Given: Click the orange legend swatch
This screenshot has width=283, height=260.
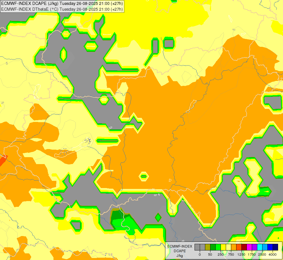Looking at the screenshot, I should 234,247.
